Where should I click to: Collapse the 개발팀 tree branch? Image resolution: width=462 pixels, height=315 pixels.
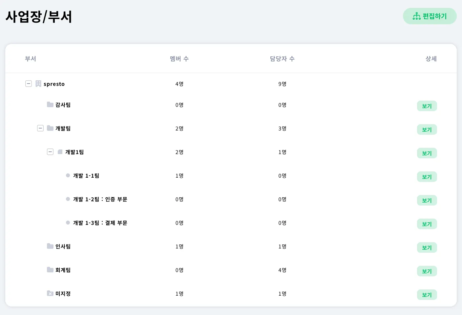(40, 128)
